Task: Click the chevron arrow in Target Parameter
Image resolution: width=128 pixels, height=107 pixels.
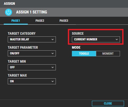Action: (53, 53)
